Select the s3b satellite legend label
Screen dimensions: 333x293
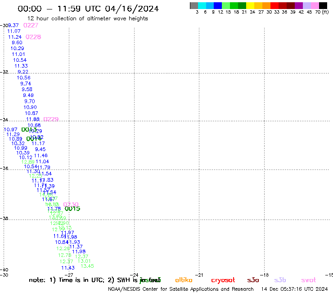pos(280,280)
